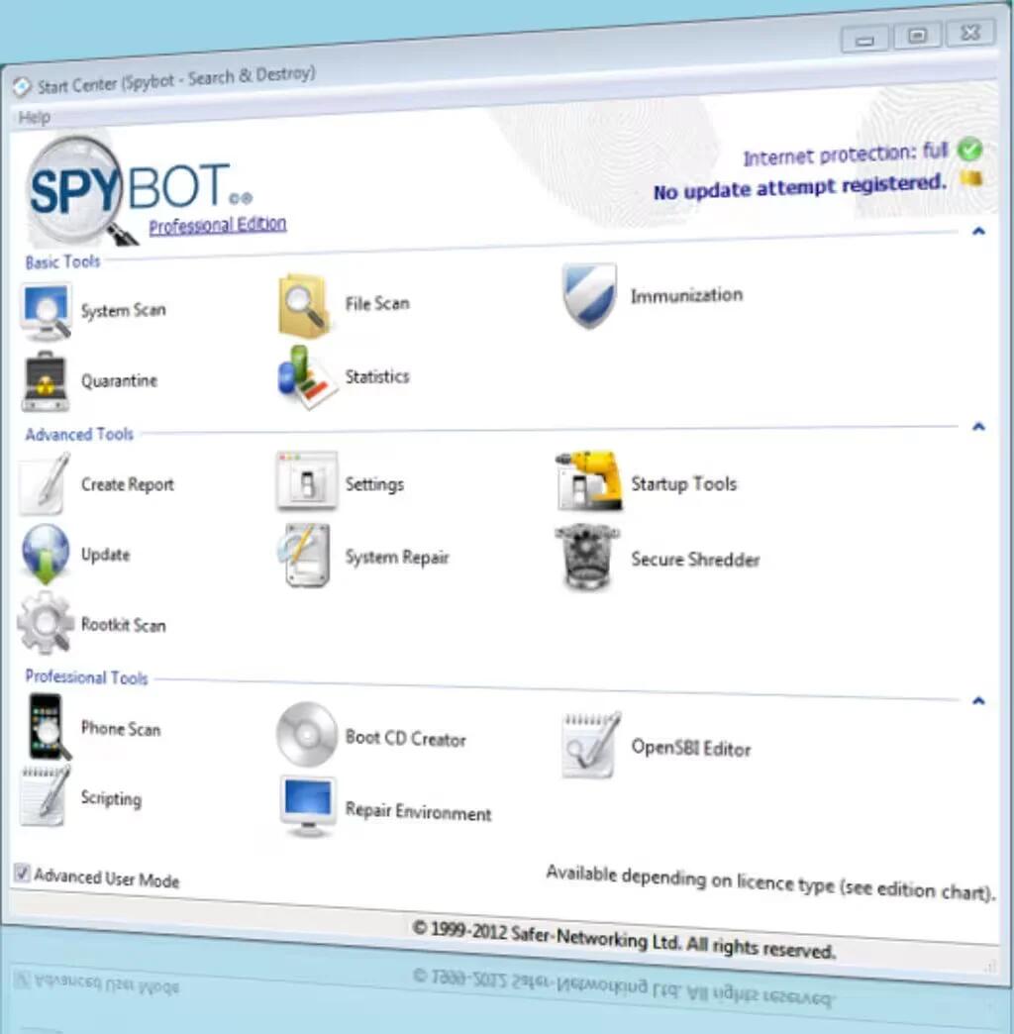Click the Professional Tools heading

click(x=86, y=677)
